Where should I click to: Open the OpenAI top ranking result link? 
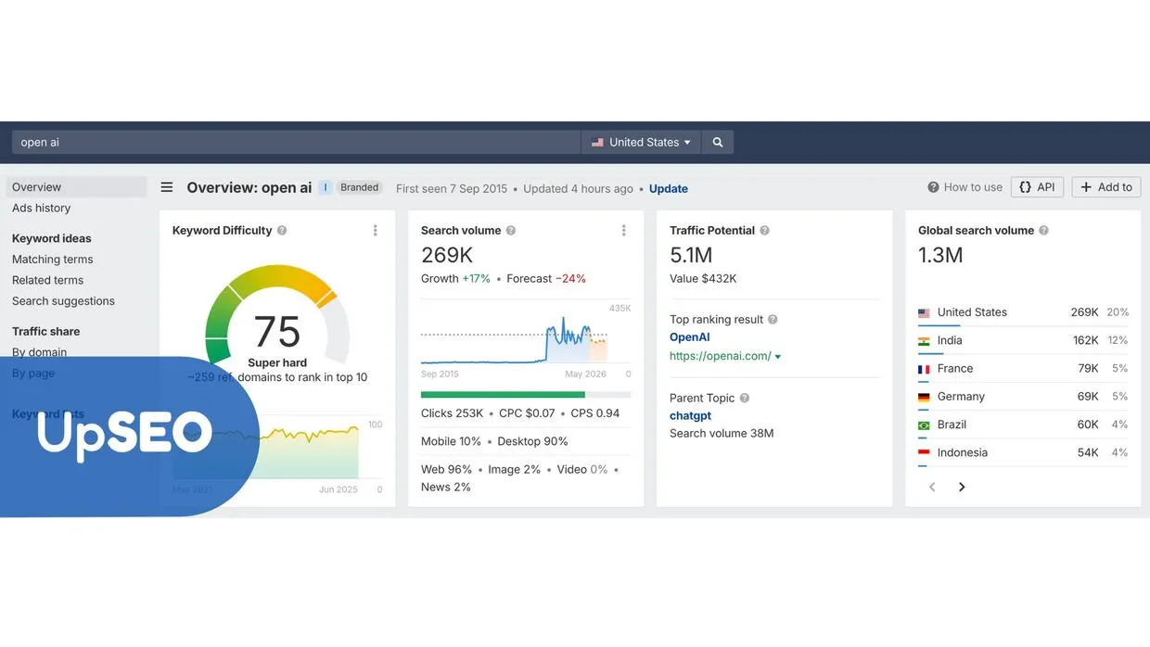pyautogui.click(x=689, y=337)
